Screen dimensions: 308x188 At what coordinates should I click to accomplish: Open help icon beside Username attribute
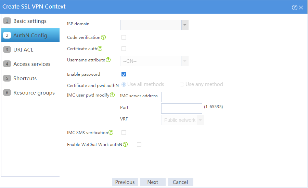click(108, 60)
